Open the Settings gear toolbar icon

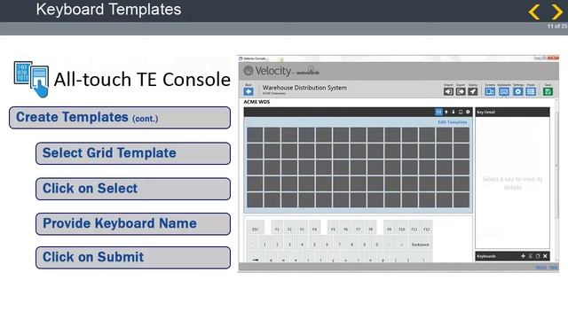517,91
